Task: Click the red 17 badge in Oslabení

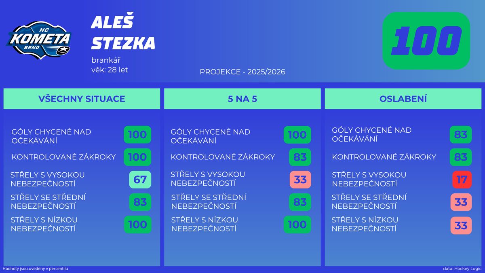Action: pyautogui.click(x=462, y=180)
